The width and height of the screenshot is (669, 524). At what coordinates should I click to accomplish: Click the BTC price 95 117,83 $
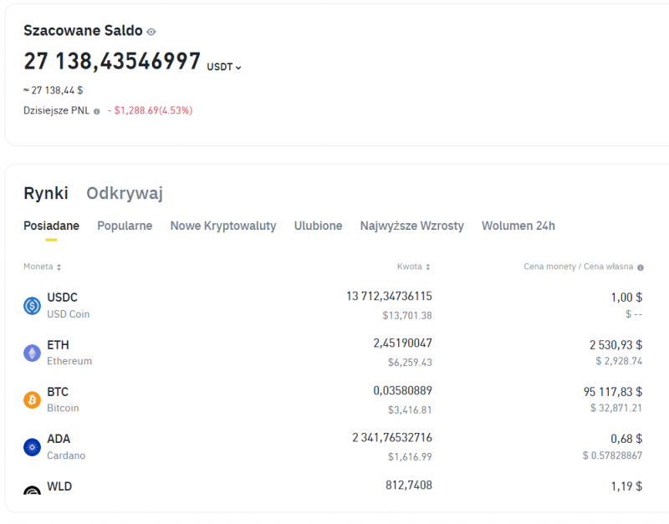pos(612,391)
